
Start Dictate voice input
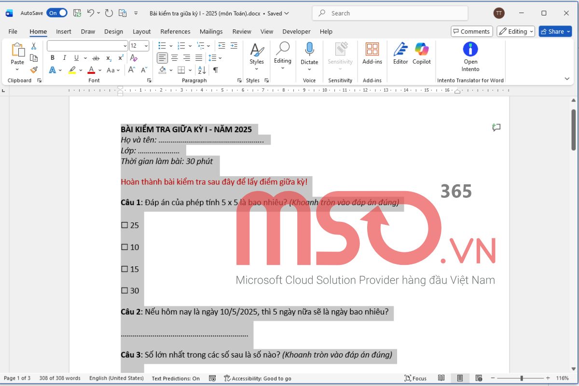pyautogui.click(x=309, y=54)
